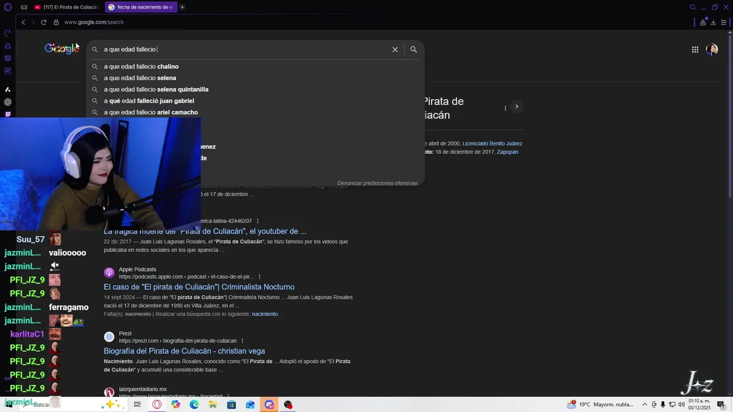This screenshot has height=412, width=733.
Task: Open a new tab with plus button
Action: coord(182,7)
